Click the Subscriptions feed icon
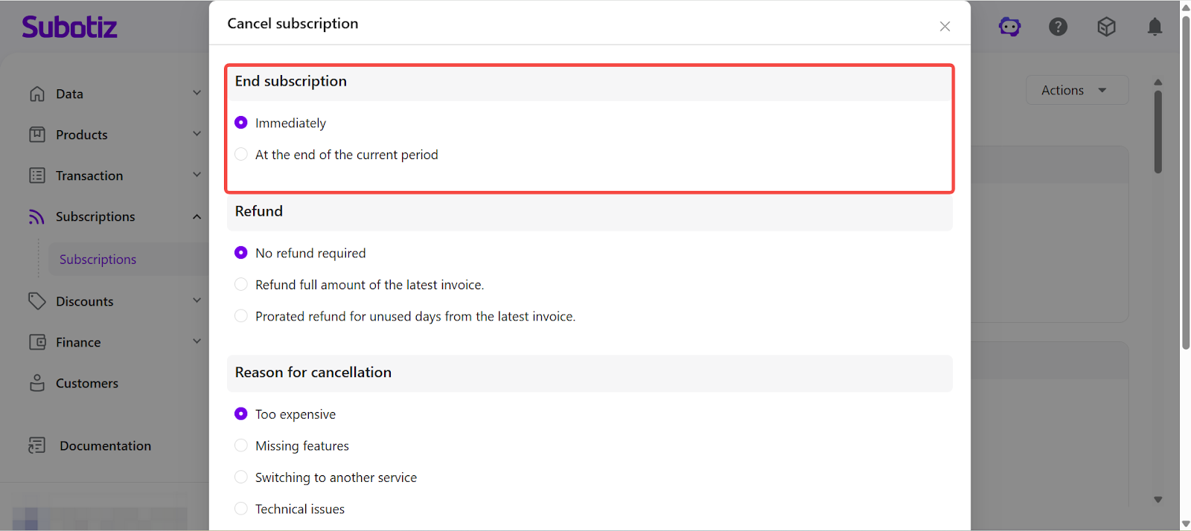1191x531 pixels. tap(37, 216)
